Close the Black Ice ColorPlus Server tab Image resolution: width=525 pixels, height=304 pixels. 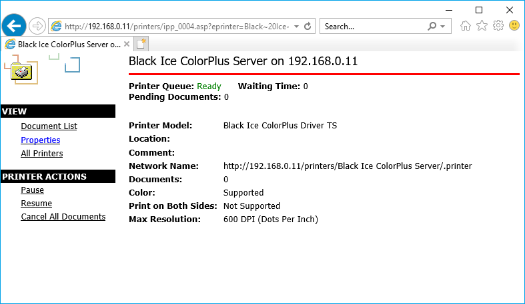click(x=127, y=44)
